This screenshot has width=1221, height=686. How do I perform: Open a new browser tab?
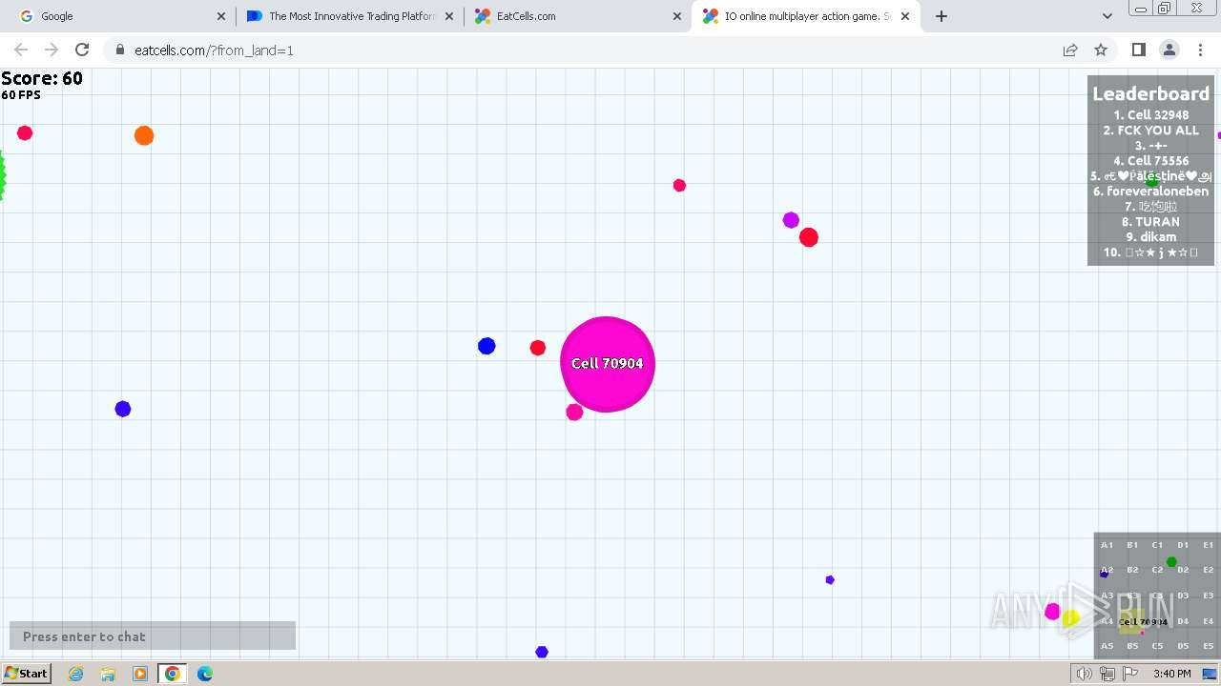click(x=942, y=16)
